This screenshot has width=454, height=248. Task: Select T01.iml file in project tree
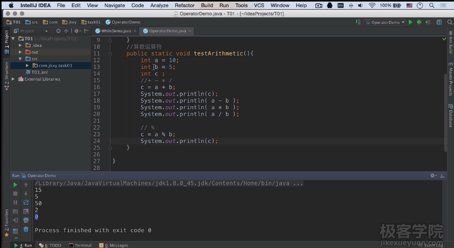point(40,72)
